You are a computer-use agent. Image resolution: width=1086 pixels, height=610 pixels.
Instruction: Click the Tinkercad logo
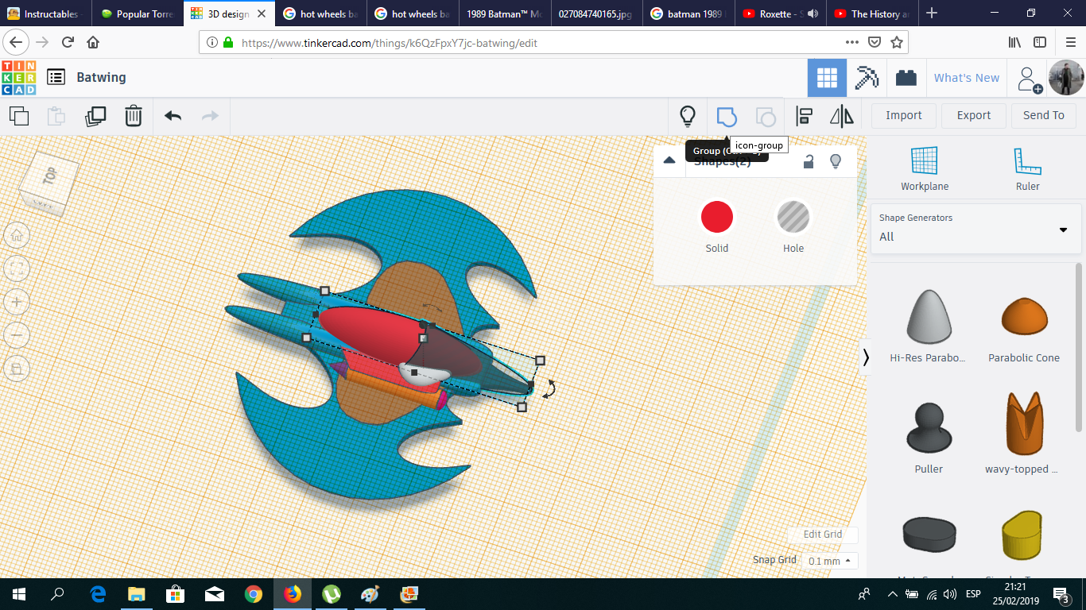[x=19, y=78]
